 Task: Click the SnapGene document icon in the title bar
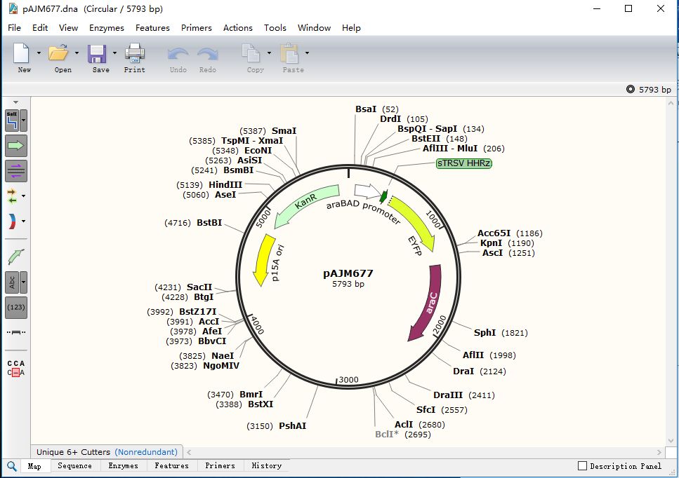coord(13,8)
